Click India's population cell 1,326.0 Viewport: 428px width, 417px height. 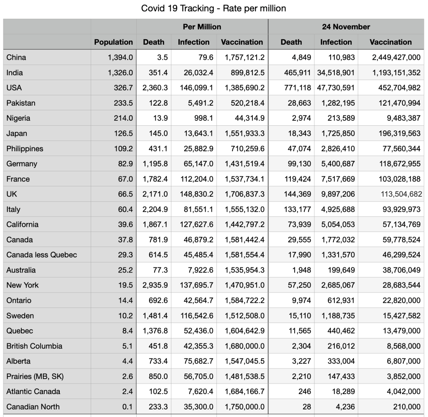(x=120, y=73)
